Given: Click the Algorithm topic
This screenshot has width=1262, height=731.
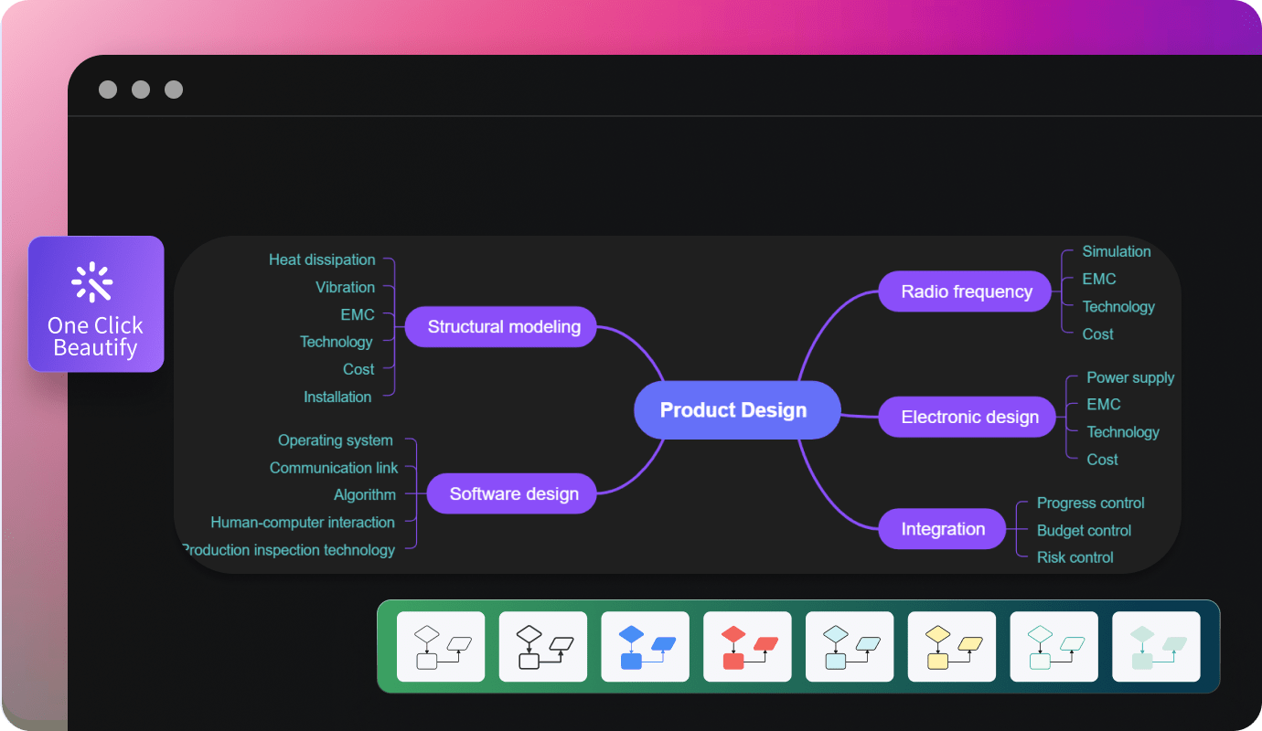Looking at the screenshot, I should [365, 494].
